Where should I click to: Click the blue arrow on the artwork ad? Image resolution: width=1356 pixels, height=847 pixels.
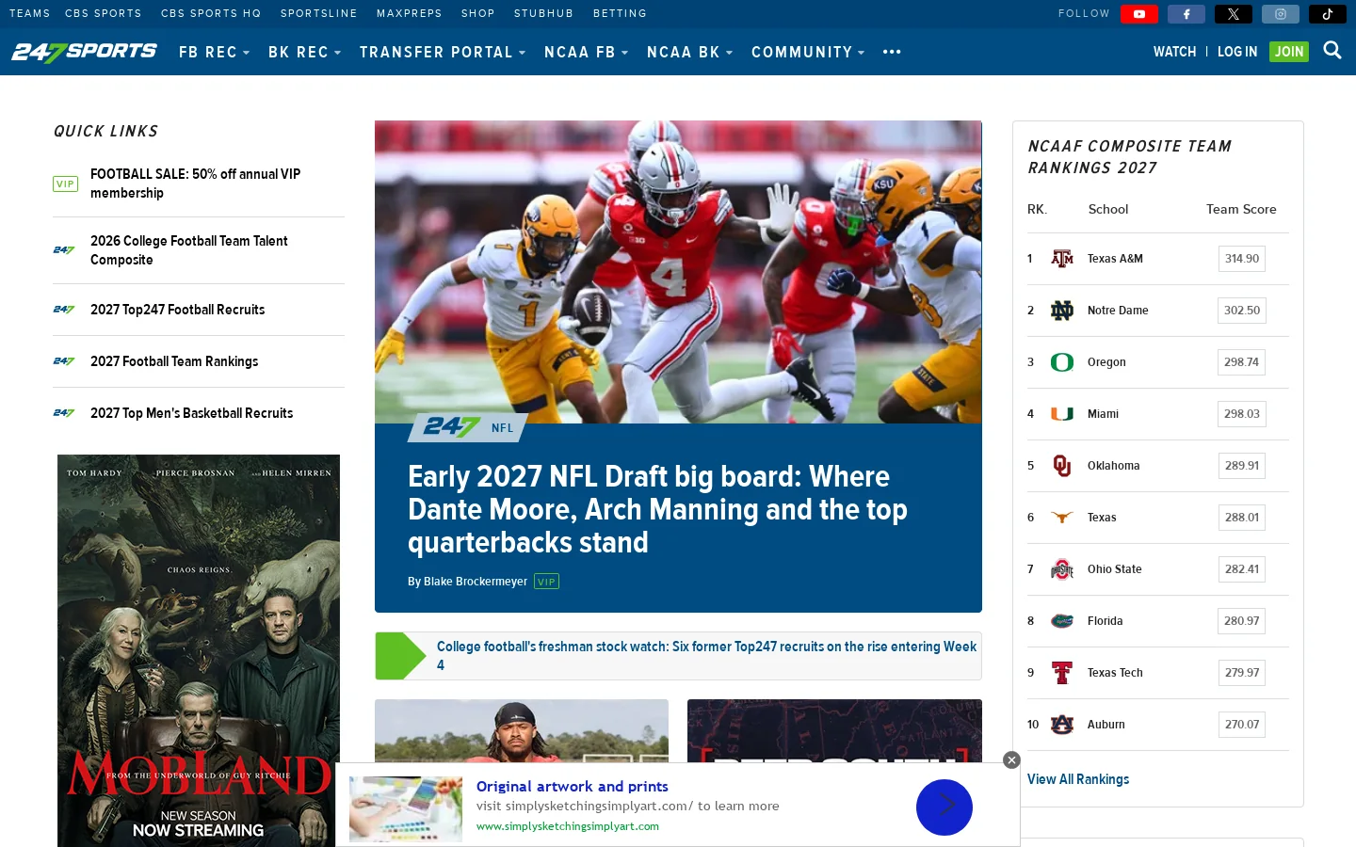[944, 807]
